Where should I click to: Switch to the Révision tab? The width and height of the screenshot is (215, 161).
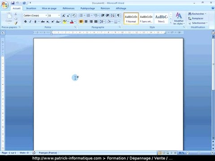105,8
